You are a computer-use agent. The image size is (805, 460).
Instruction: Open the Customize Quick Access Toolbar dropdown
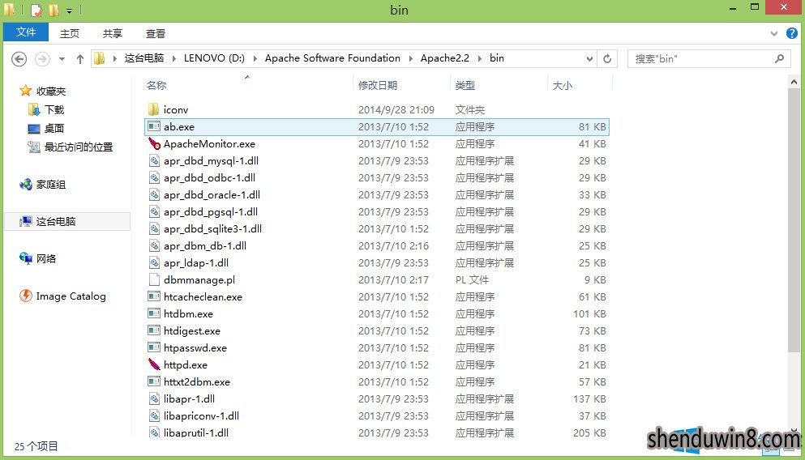click(x=69, y=11)
